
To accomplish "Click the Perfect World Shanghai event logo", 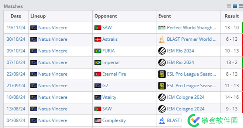I will tap(162, 28).
